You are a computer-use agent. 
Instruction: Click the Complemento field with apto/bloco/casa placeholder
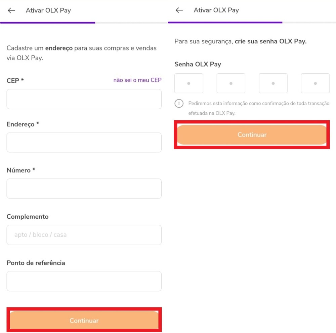coord(84,235)
